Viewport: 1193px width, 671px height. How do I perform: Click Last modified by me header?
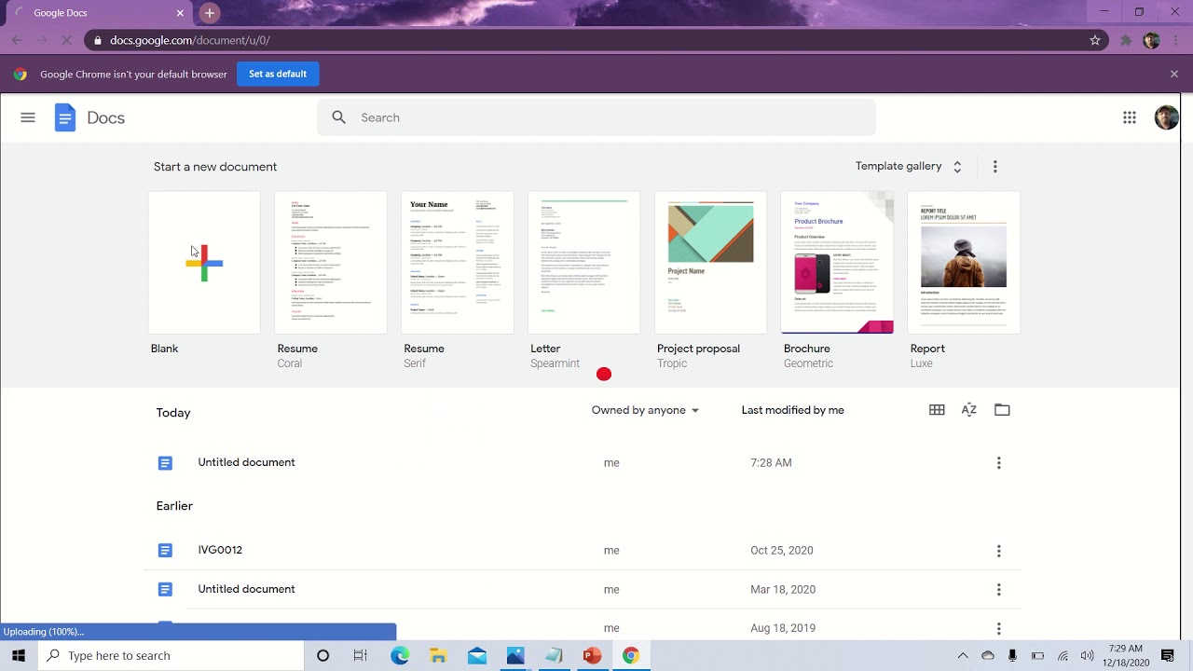point(793,410)
